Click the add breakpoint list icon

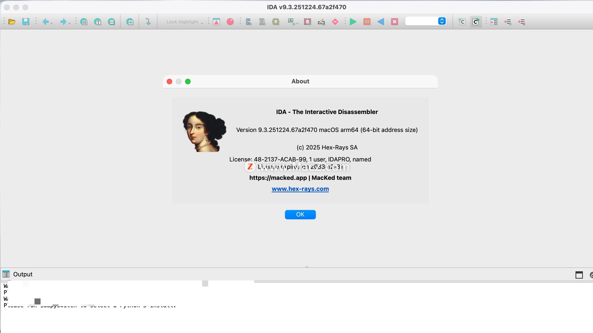(508, 22)
